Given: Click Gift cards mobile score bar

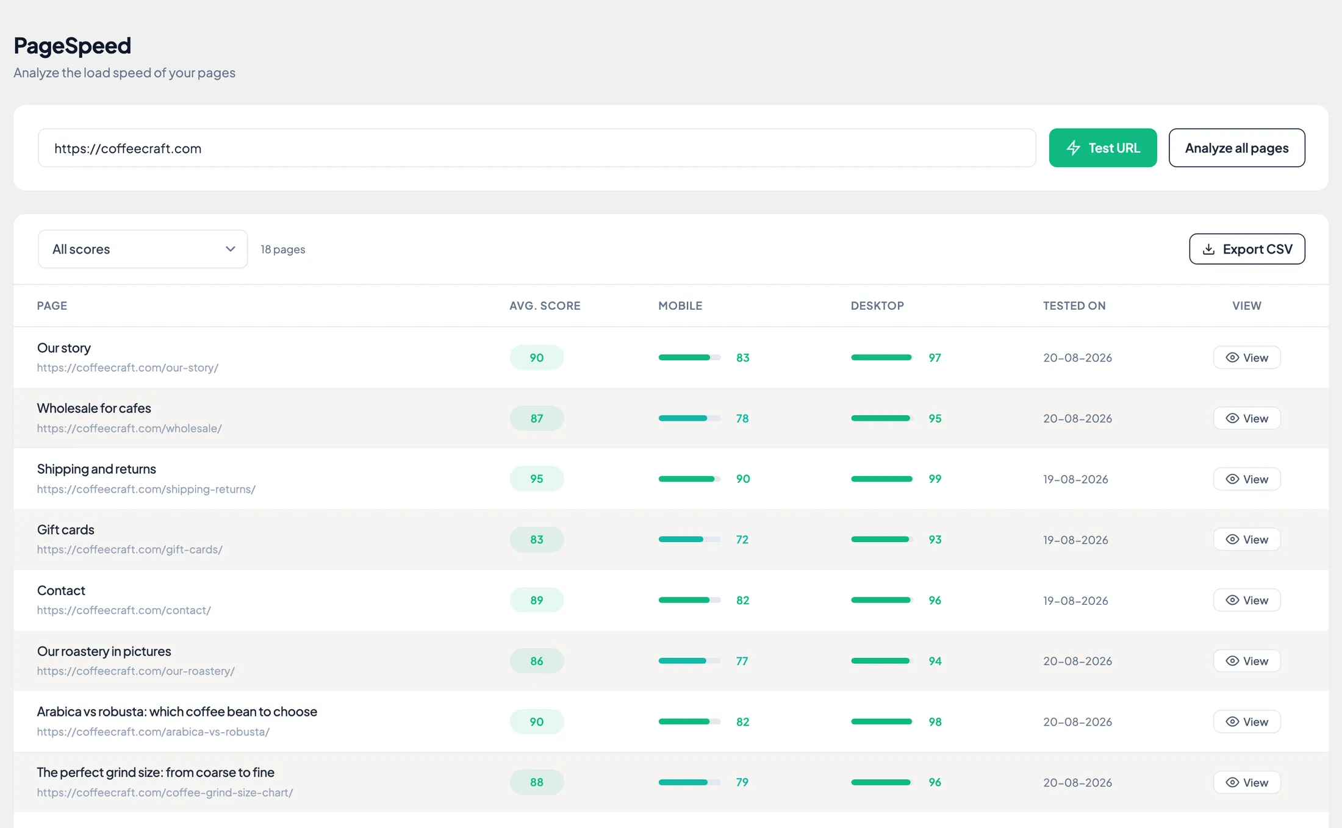Looking at the screenshot, I should point(689,540).
